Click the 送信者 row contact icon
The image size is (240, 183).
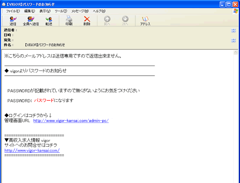pyautogui.click(x=234, y=31)
